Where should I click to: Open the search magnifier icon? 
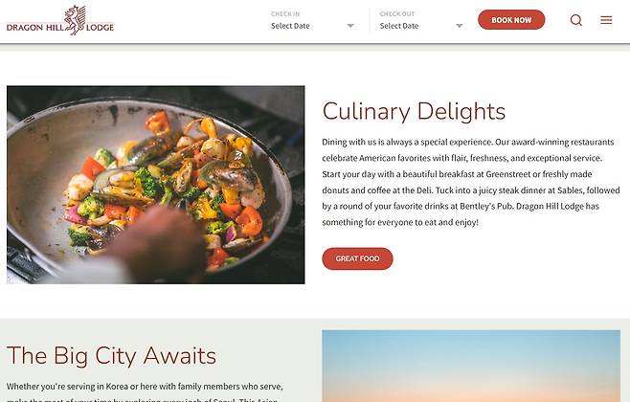point(576,20)
